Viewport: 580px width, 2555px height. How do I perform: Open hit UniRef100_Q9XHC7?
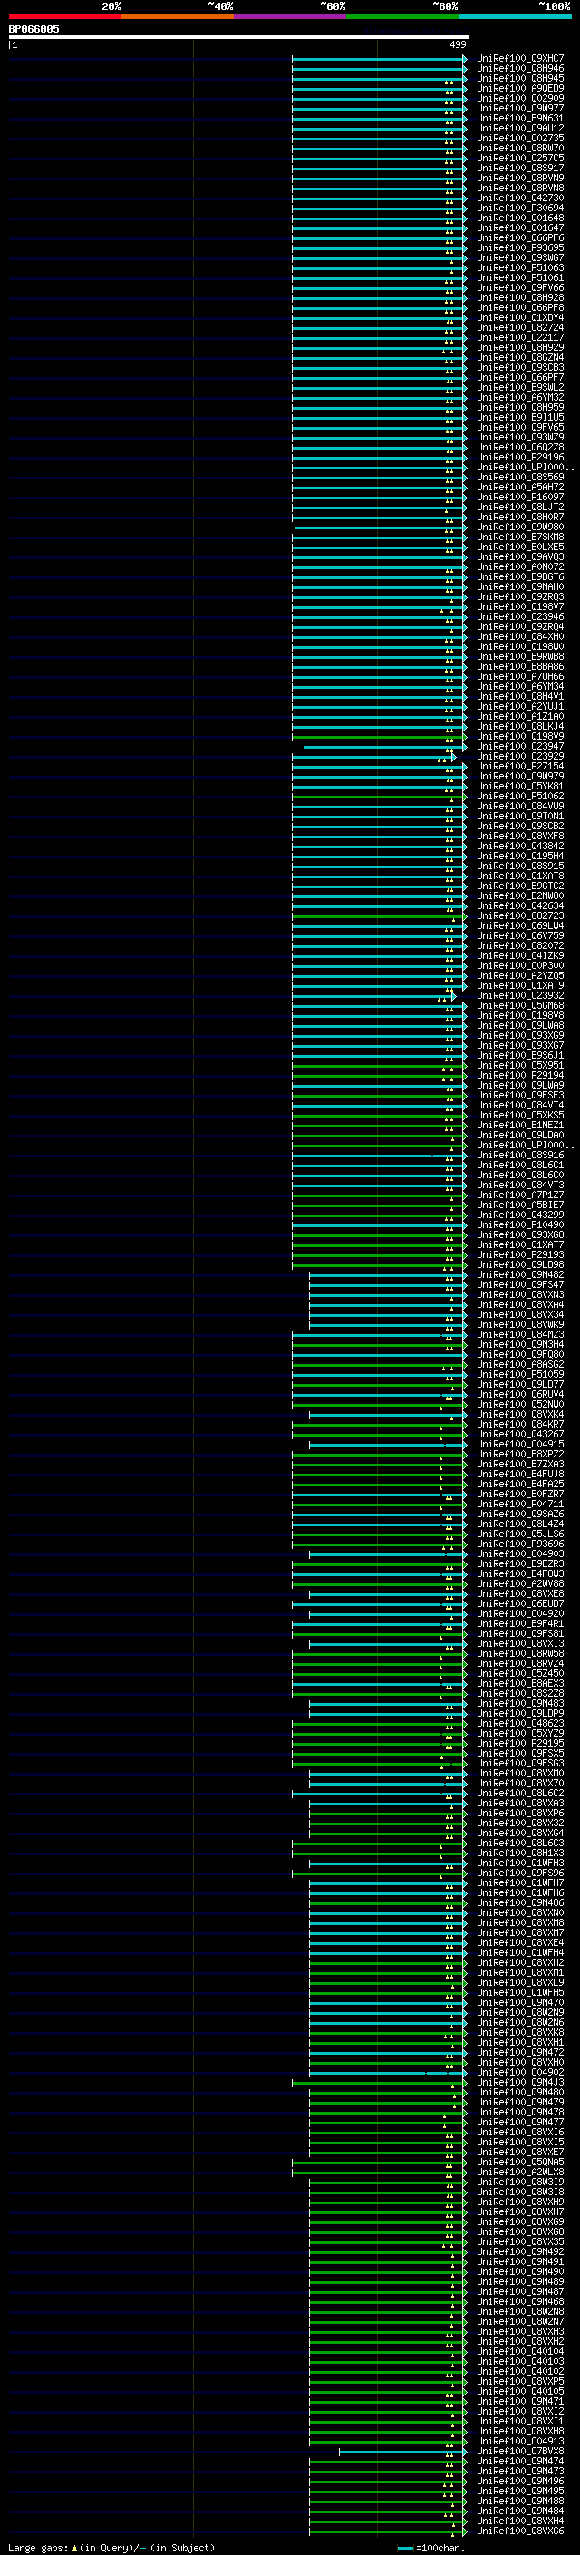pos(520,59)
